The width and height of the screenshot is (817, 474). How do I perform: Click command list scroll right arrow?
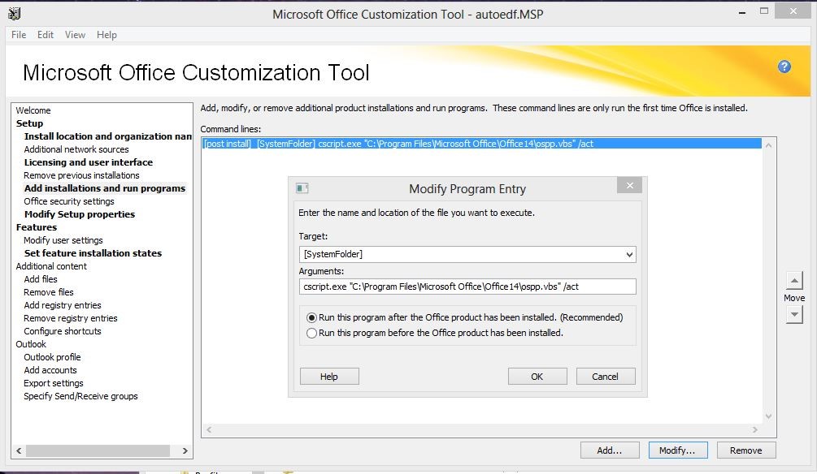tap(755, 430)
